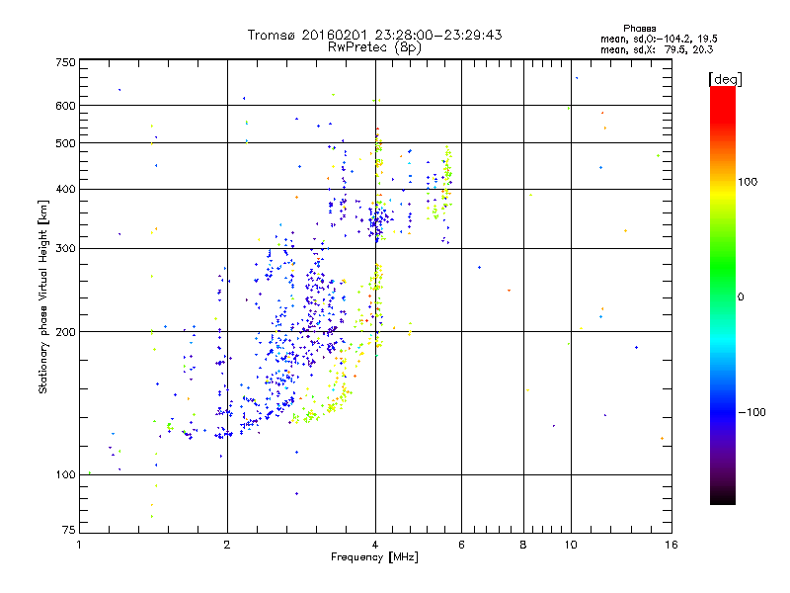
Task: Click the colorbar tick label '0'
Action: (741, 297)
